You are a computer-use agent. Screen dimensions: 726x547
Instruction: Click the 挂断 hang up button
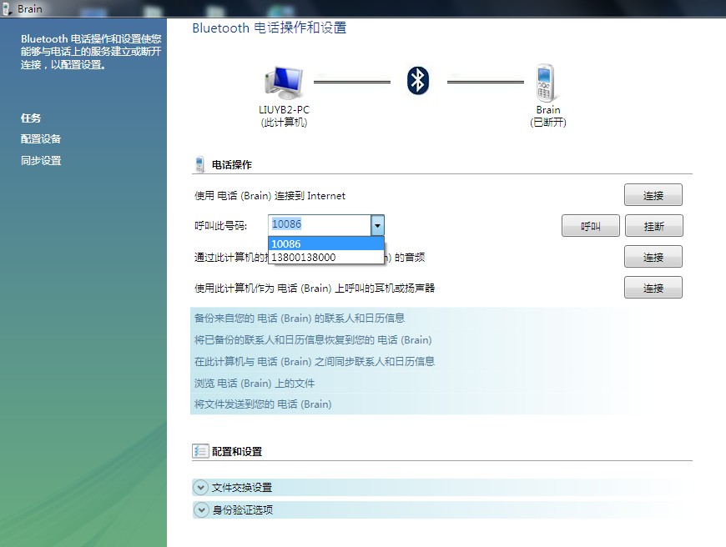[653, 226]
